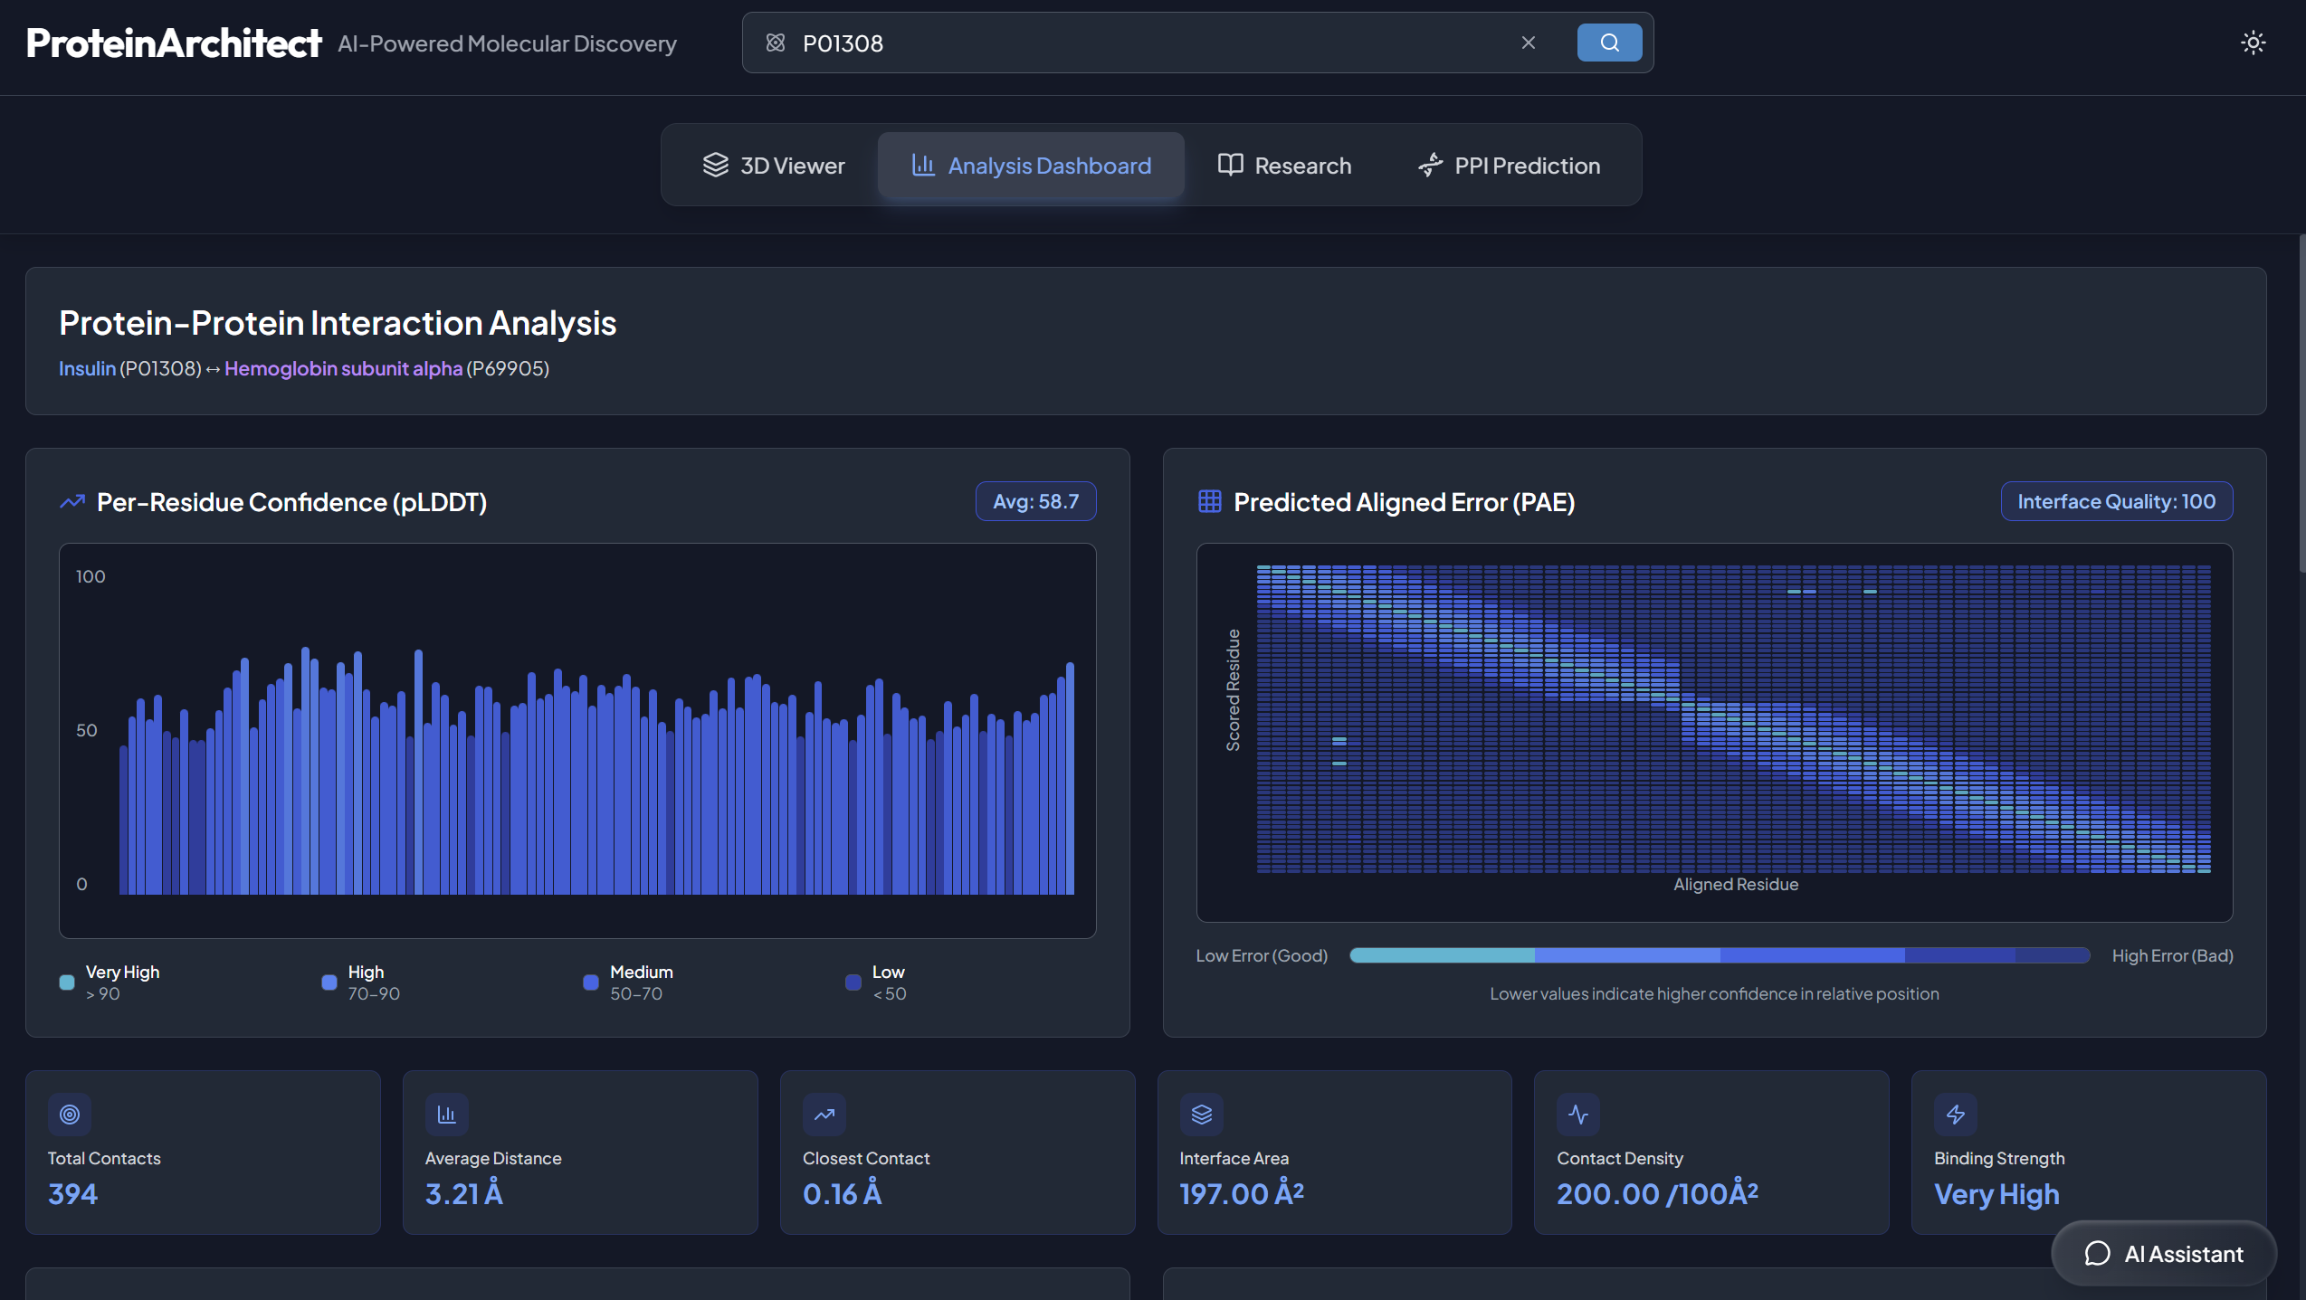This screenshot has height=1300, width=2306.
Task: Click the Average Distance bar chart icon
Action: pyautogui.click(x=447, y=1115)
